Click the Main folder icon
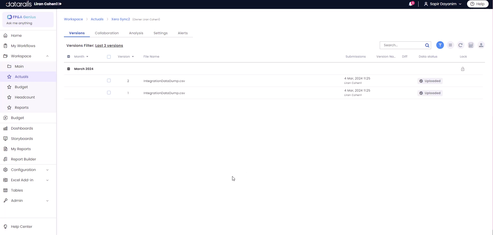This screenshot has height=235, width=493. point(9,66)
